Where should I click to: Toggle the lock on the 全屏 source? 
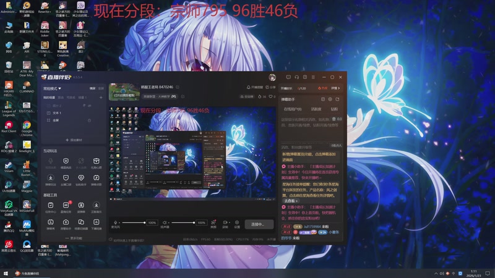tap(89, 120)
